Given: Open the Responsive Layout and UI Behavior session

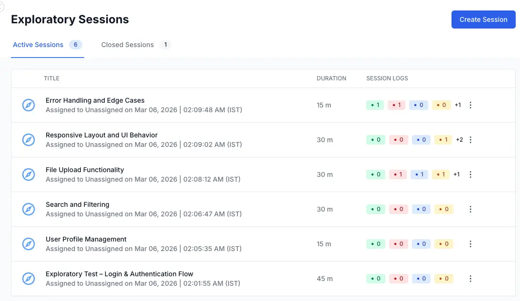Looking at the screenshot, I should point(101,135).
